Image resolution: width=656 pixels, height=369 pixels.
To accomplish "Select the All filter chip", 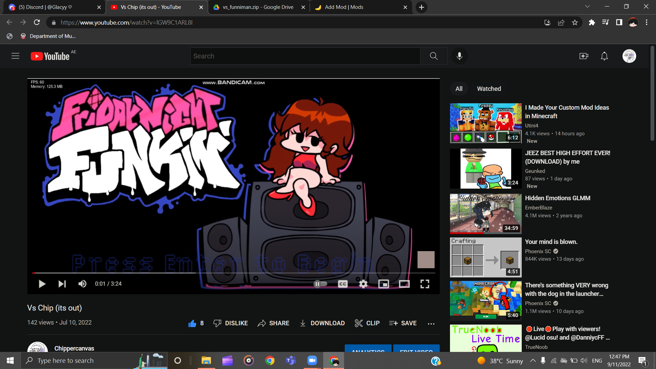I will tap(459, 89).
